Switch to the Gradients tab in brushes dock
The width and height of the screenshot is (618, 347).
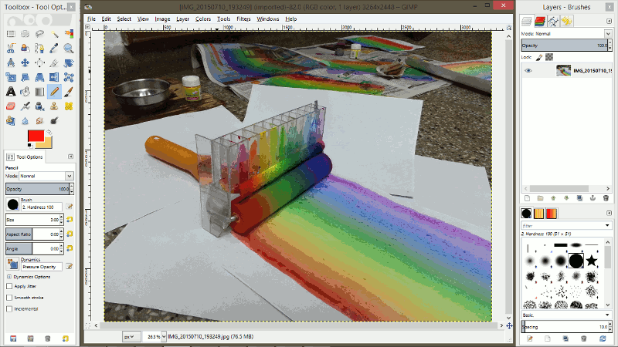(x=552, y=214)
